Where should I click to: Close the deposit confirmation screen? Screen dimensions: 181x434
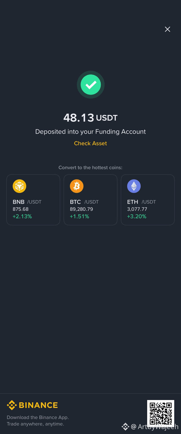coord(167,29)
